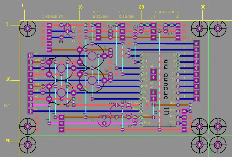This screenshot has height=157, width=232.
Task: Click ruler mark 20 at the top
Action: (x=142, y=7)
